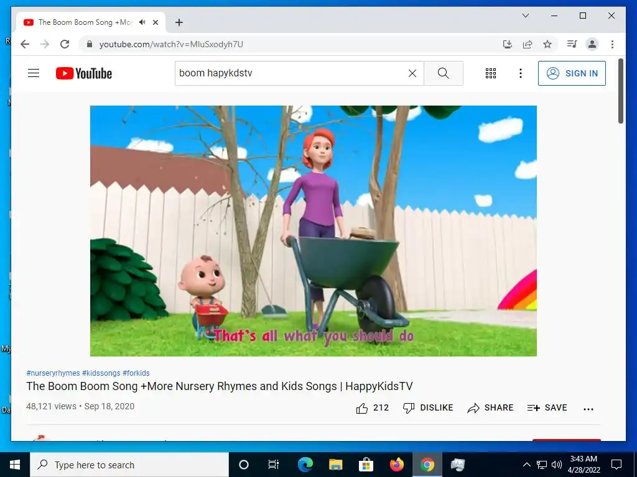Close The Boom Boom Song tab

[155, 22]
